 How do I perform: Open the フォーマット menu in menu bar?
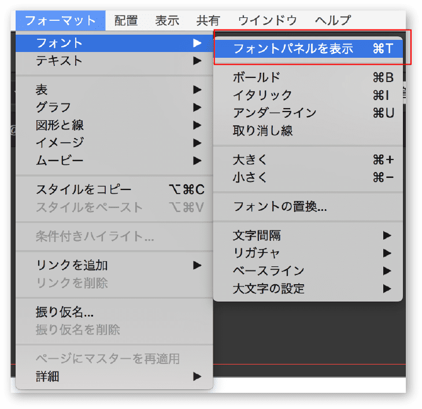coord(61,20)
